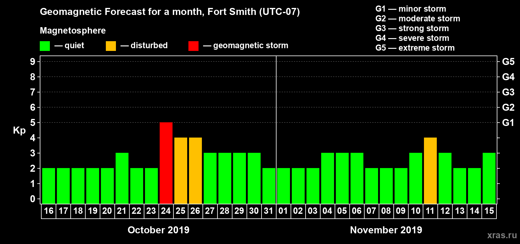Click the quiet legend text
520x244 pixels.
[x=74, y=45]
